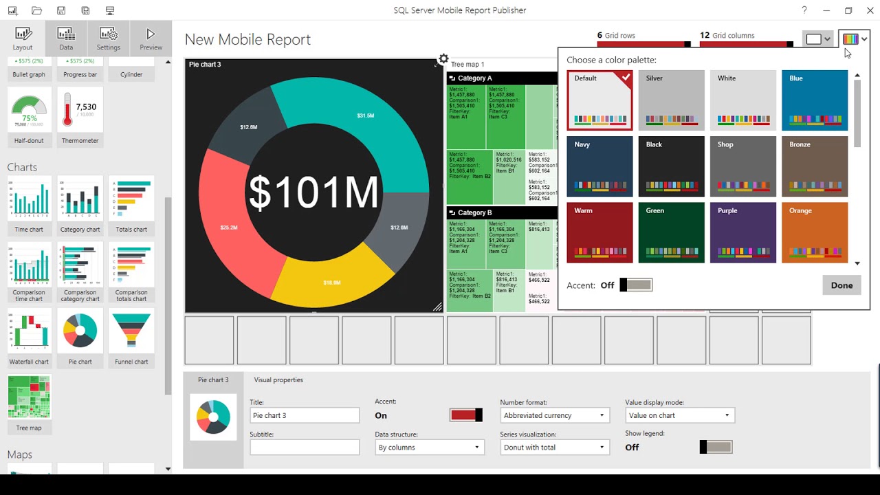This screenshot has width=880, height=495.
Task: Save the report using the floppy disk icon
Action: (61, 10)
